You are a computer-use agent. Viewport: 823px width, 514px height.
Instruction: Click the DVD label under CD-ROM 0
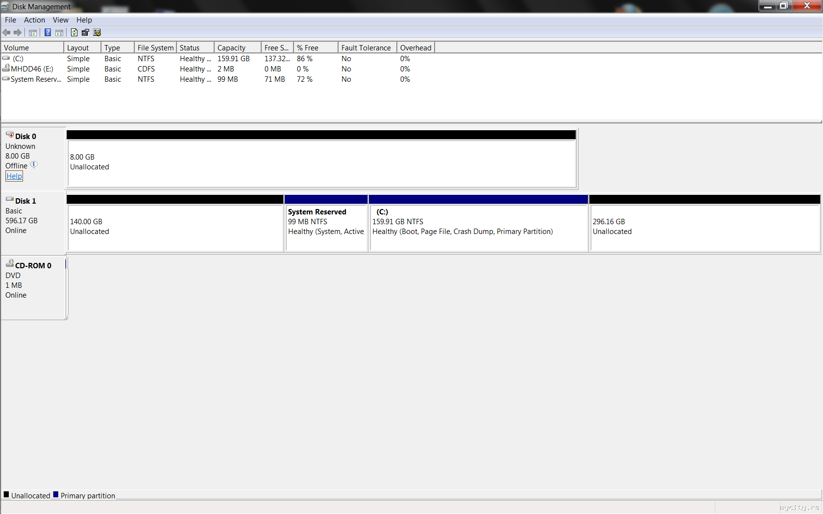tap(13, 276)
